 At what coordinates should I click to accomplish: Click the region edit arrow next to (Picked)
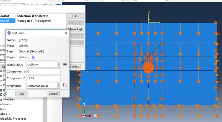[33, 57]
